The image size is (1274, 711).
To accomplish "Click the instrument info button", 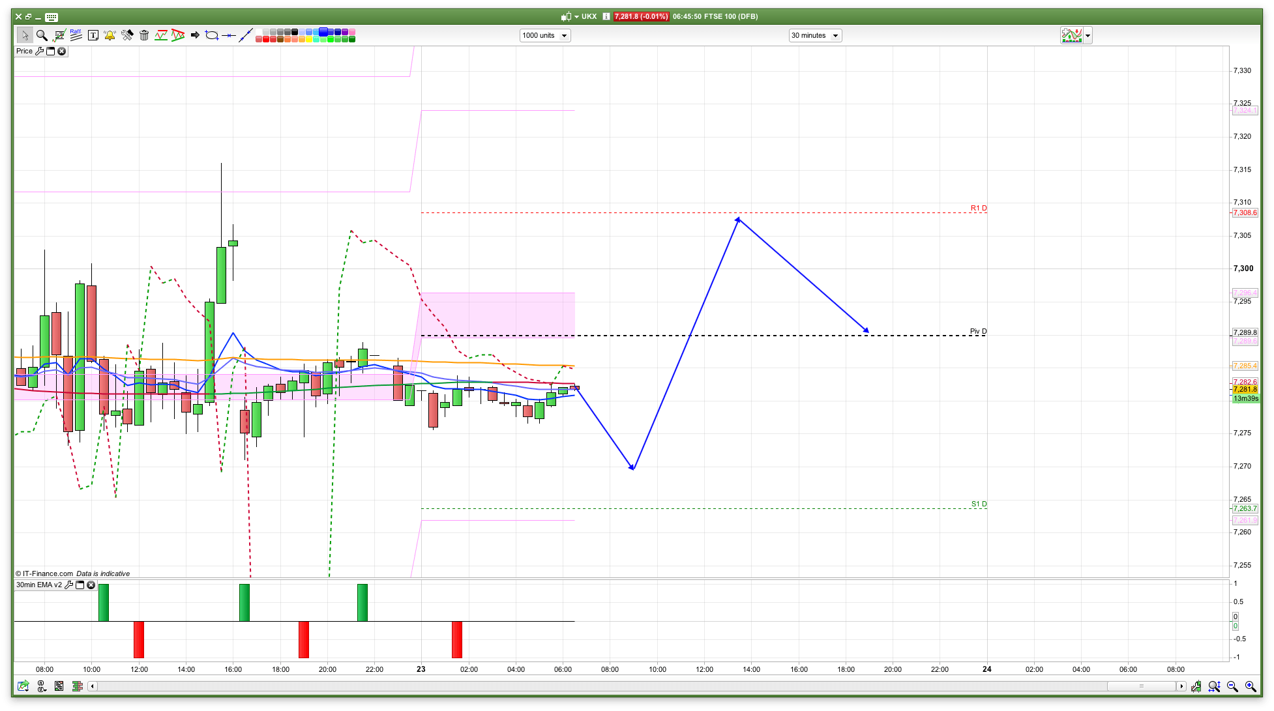I will coord(606,17).
